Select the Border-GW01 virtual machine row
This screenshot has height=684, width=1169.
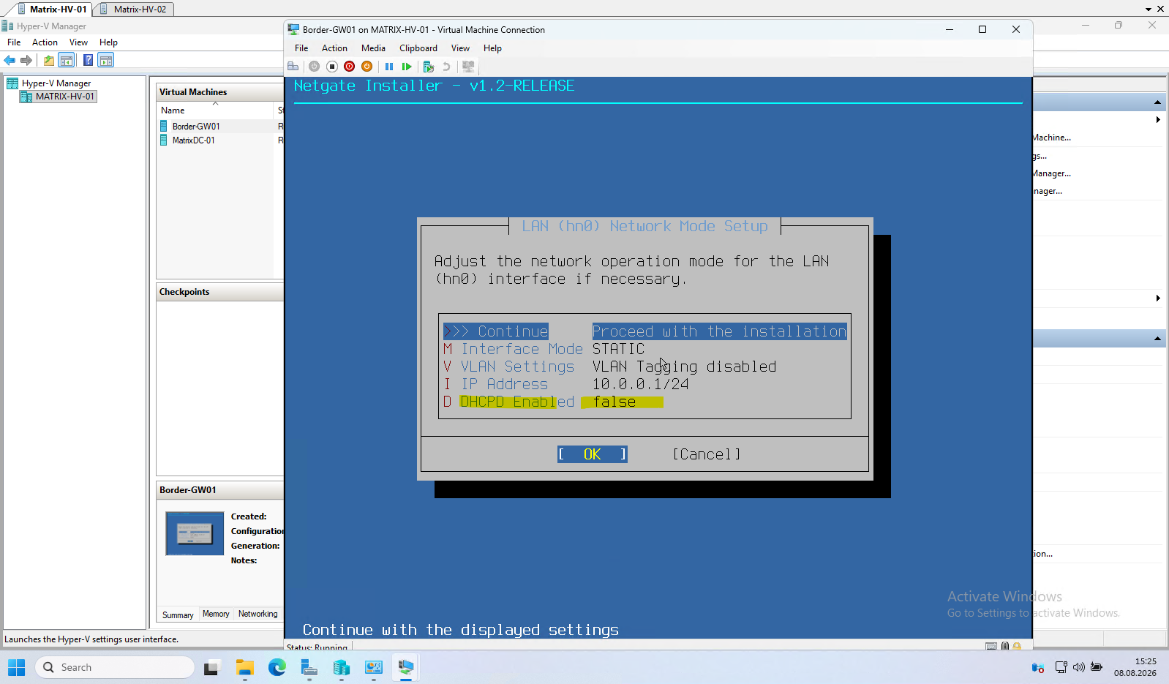pyautogui.click(x=221, y=127)
